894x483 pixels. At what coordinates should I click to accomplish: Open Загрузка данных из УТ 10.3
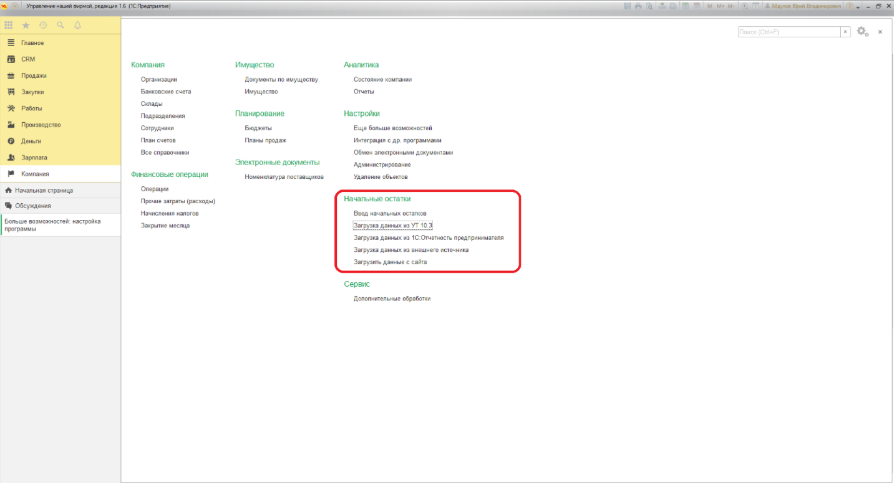[x=393, y=226]
